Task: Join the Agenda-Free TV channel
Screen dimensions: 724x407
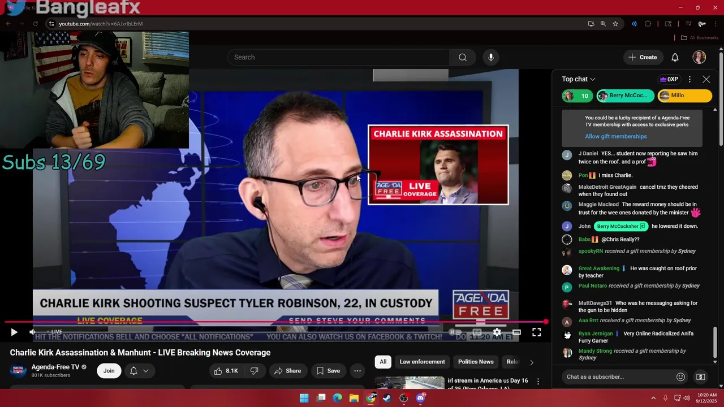Action: click(x=109, y=371)
